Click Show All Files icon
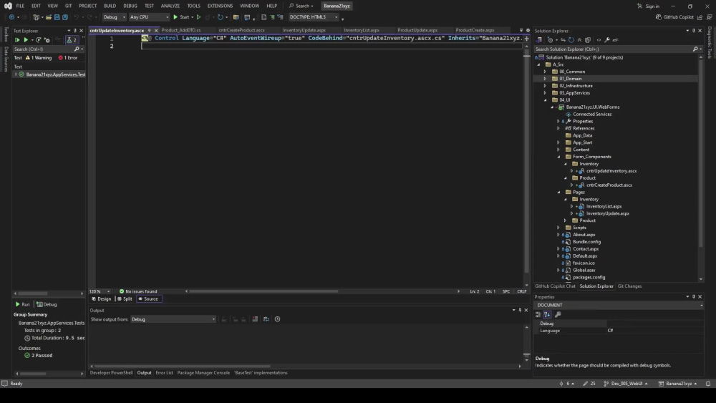The width and height of the screenshot is (716, 403). [x=588, y=39]
